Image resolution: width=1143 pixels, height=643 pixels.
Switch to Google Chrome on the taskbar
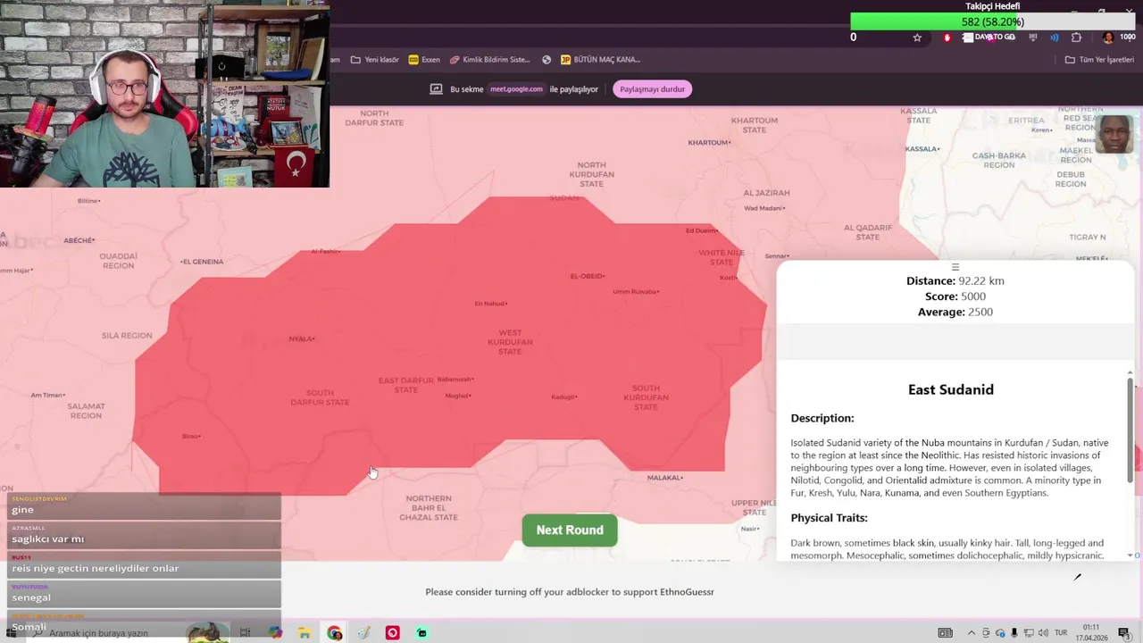(x=334, y=633)
